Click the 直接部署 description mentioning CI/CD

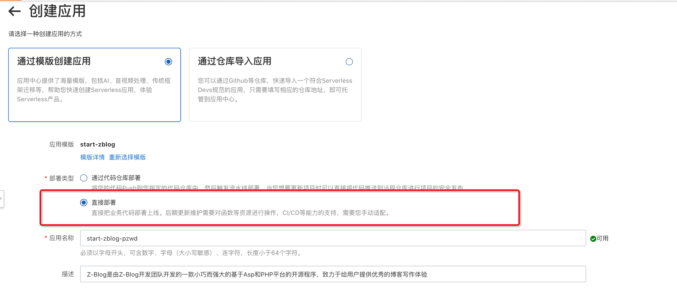240,213
